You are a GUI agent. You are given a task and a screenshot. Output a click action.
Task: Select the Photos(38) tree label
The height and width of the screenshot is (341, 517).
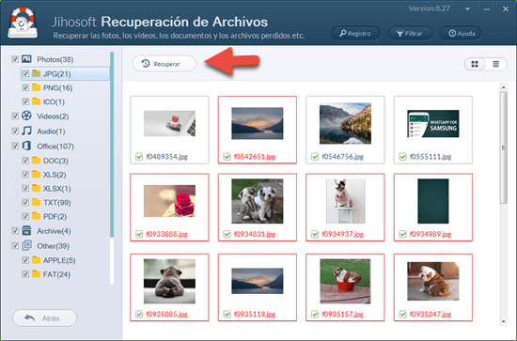(x=55, y=59)
